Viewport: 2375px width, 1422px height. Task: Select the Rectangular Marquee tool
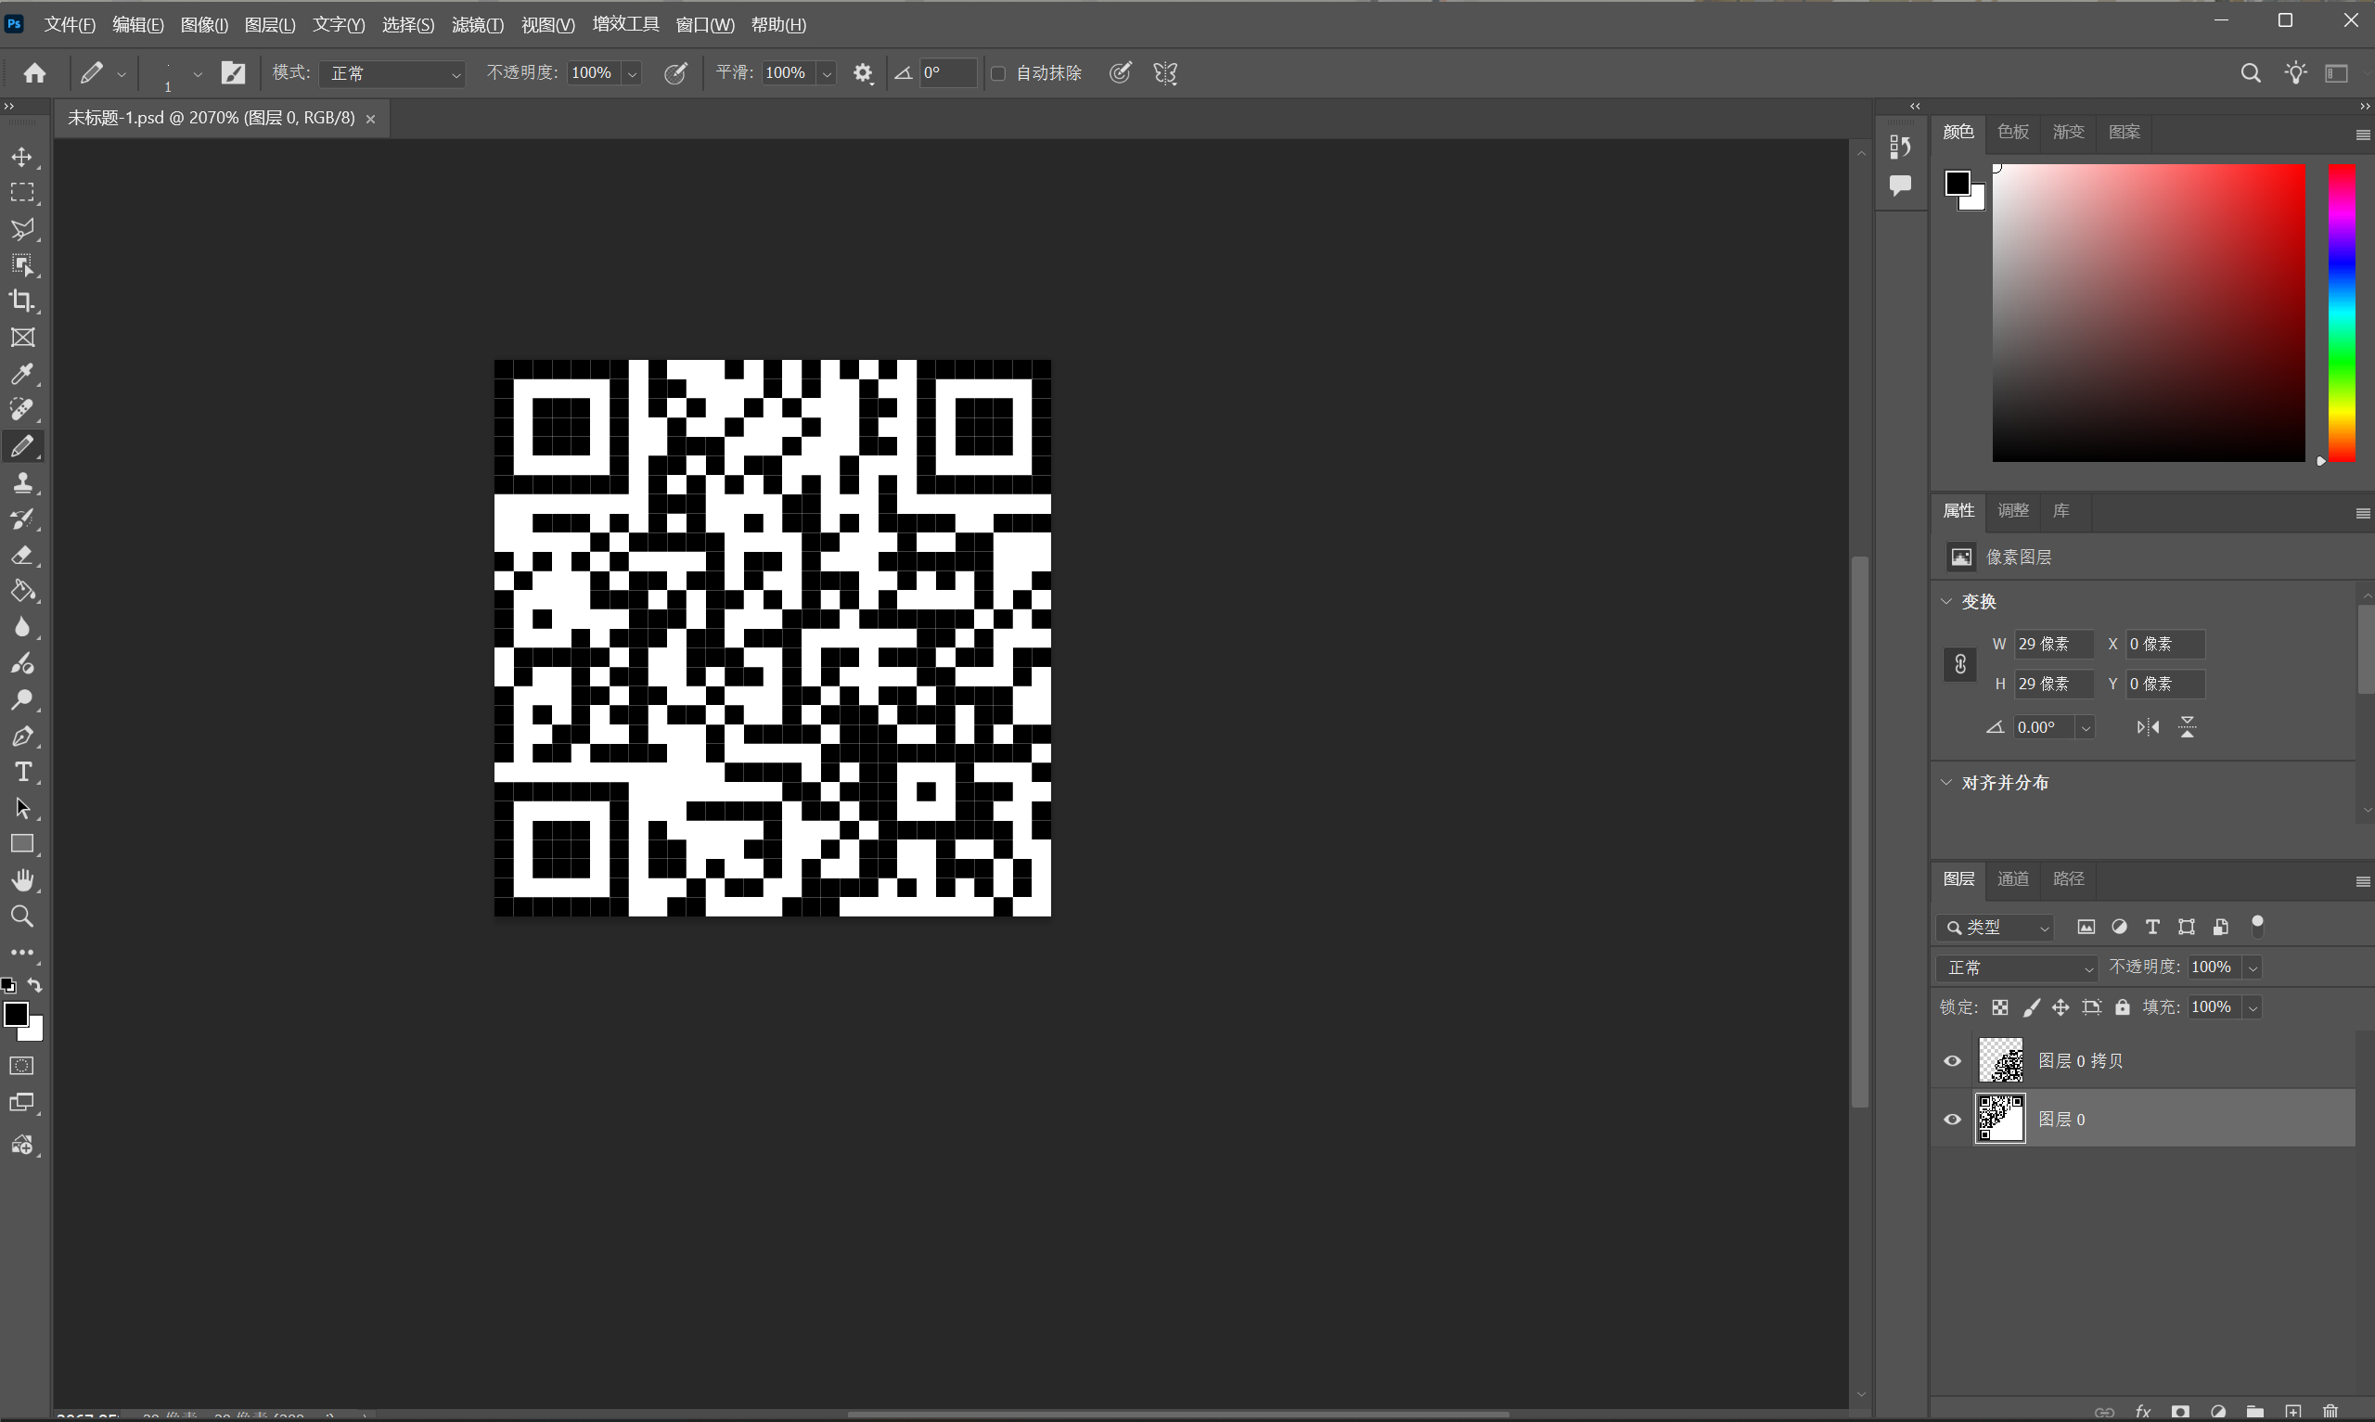(x=22, y=193)
